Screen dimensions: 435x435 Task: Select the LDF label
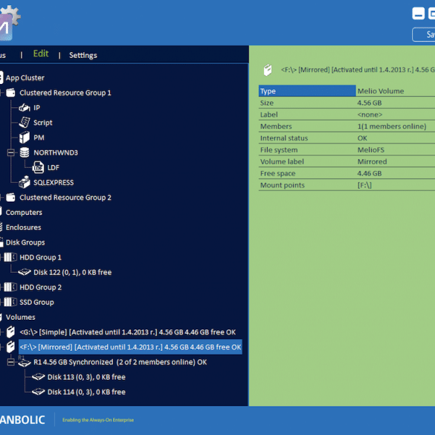tap(53, 167)
